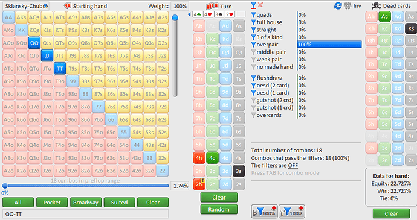Click the Pocket range button
The height and width of the screenshot is (220, 417).
tap(52, 203)
